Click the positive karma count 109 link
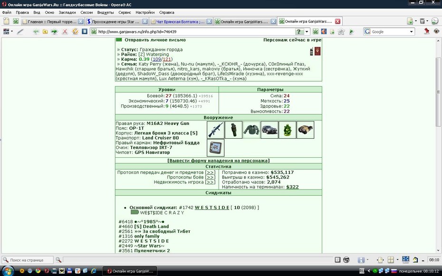This screenshot has height=276, width=442. point(157,59)
